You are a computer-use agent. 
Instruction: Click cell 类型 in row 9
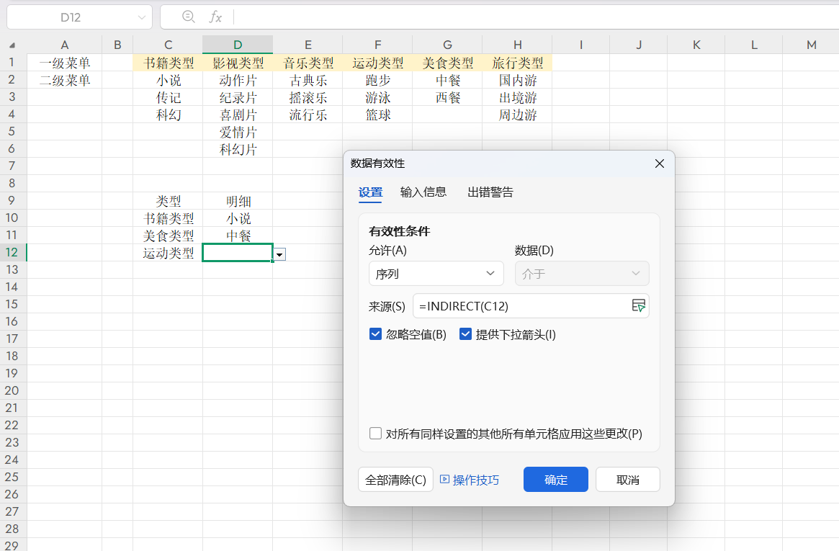click(168, 201)
